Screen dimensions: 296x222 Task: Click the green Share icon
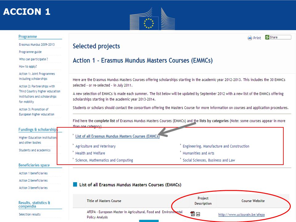click(267, 37)
